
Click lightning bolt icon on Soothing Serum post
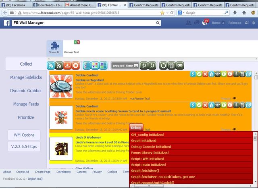(193, 105)
